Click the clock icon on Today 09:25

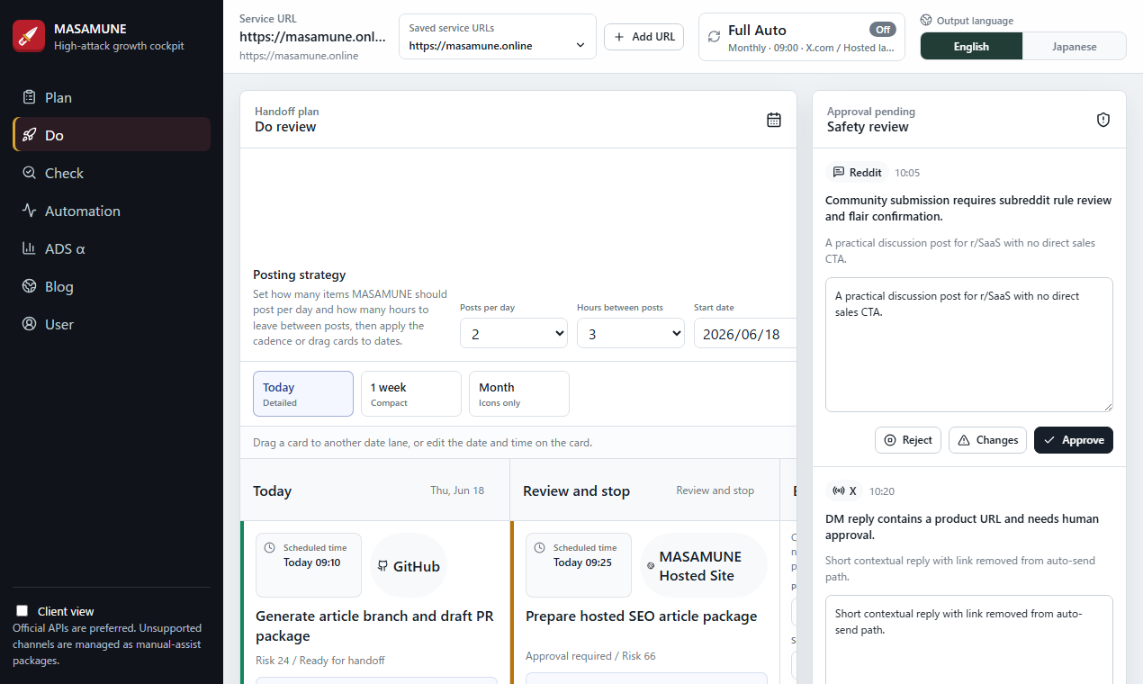pyautogui.click(x=540, y=547)
